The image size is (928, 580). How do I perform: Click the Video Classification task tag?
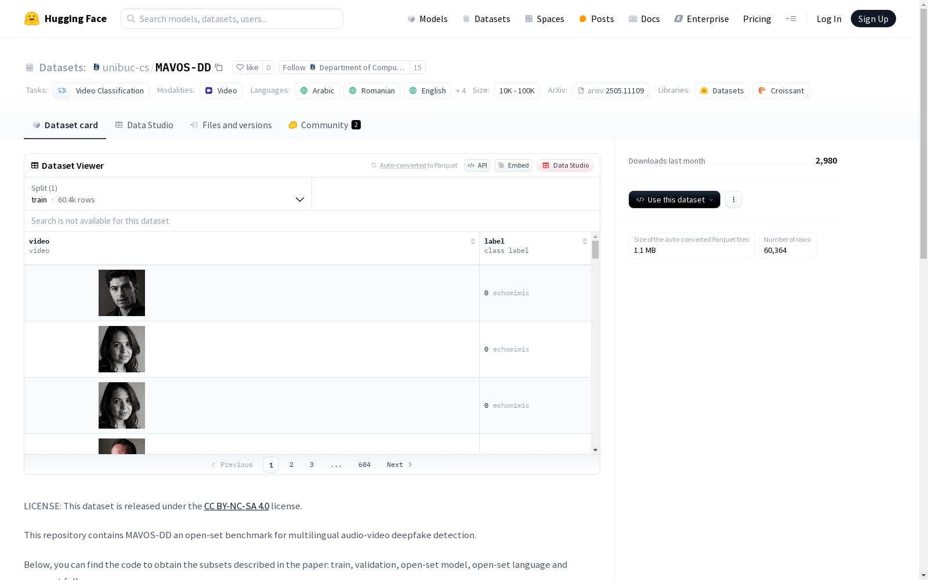coord(101,90)
